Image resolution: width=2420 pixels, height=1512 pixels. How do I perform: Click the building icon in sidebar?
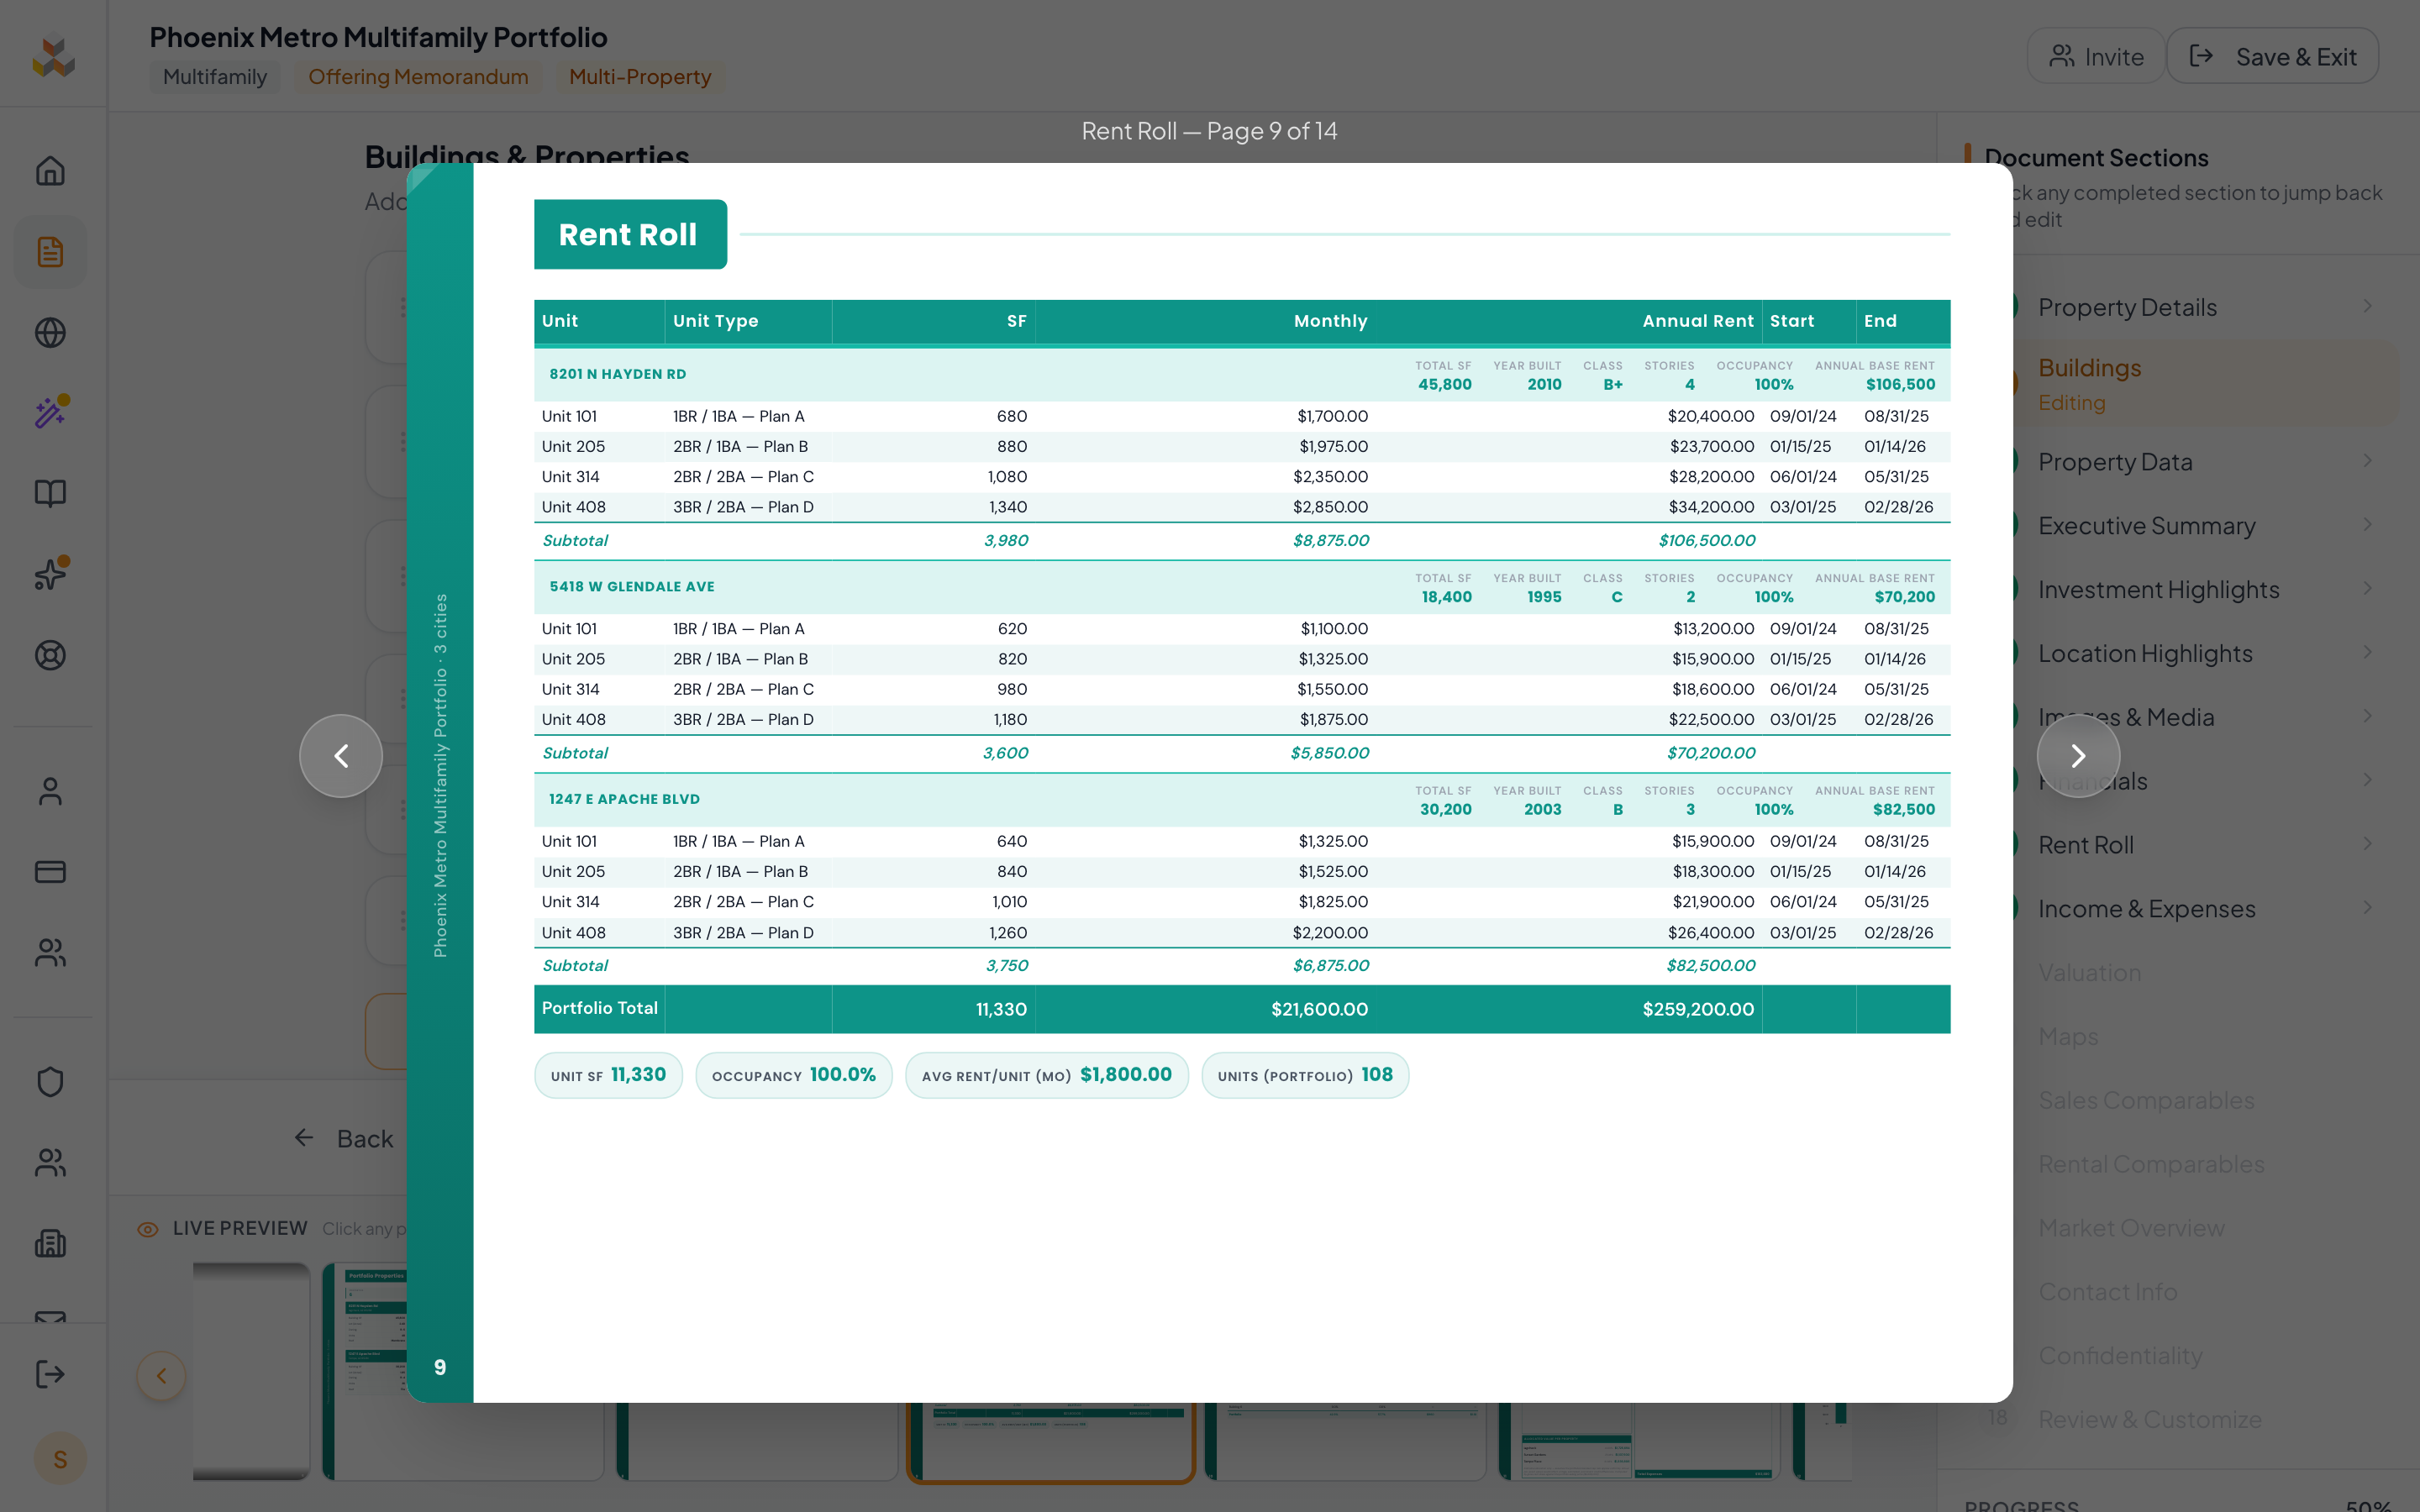(x=50, y=1243)
